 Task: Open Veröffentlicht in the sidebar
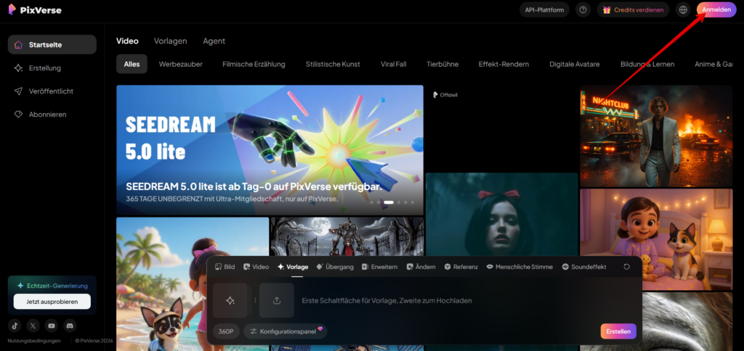[52, 91]
